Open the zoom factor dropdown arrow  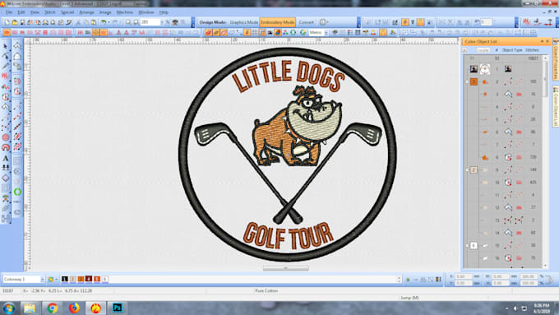pos(162,22)
